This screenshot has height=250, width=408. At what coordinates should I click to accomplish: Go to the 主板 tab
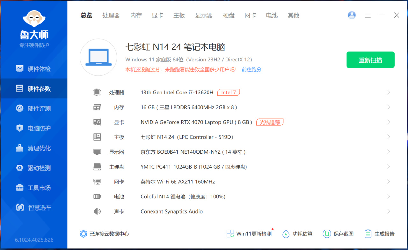pyautogui.click(x=179, y=15)
